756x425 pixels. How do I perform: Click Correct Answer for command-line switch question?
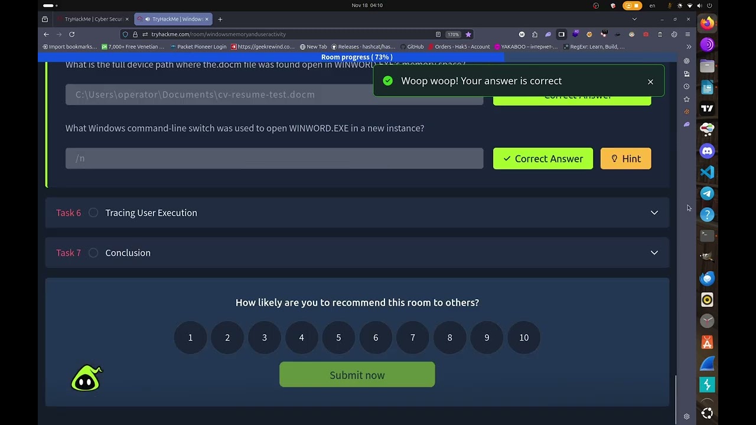tap(543, 158)
